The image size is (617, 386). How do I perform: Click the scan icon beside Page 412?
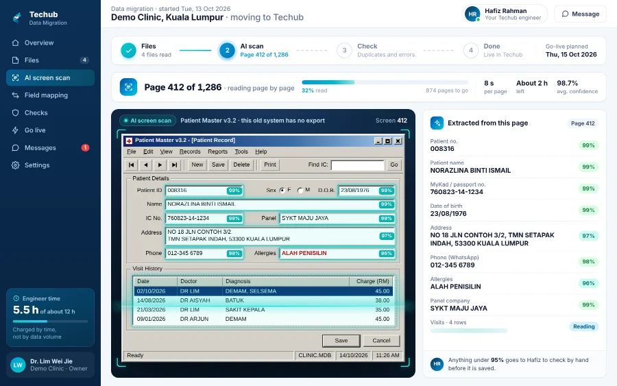click(x=128, y=87)
